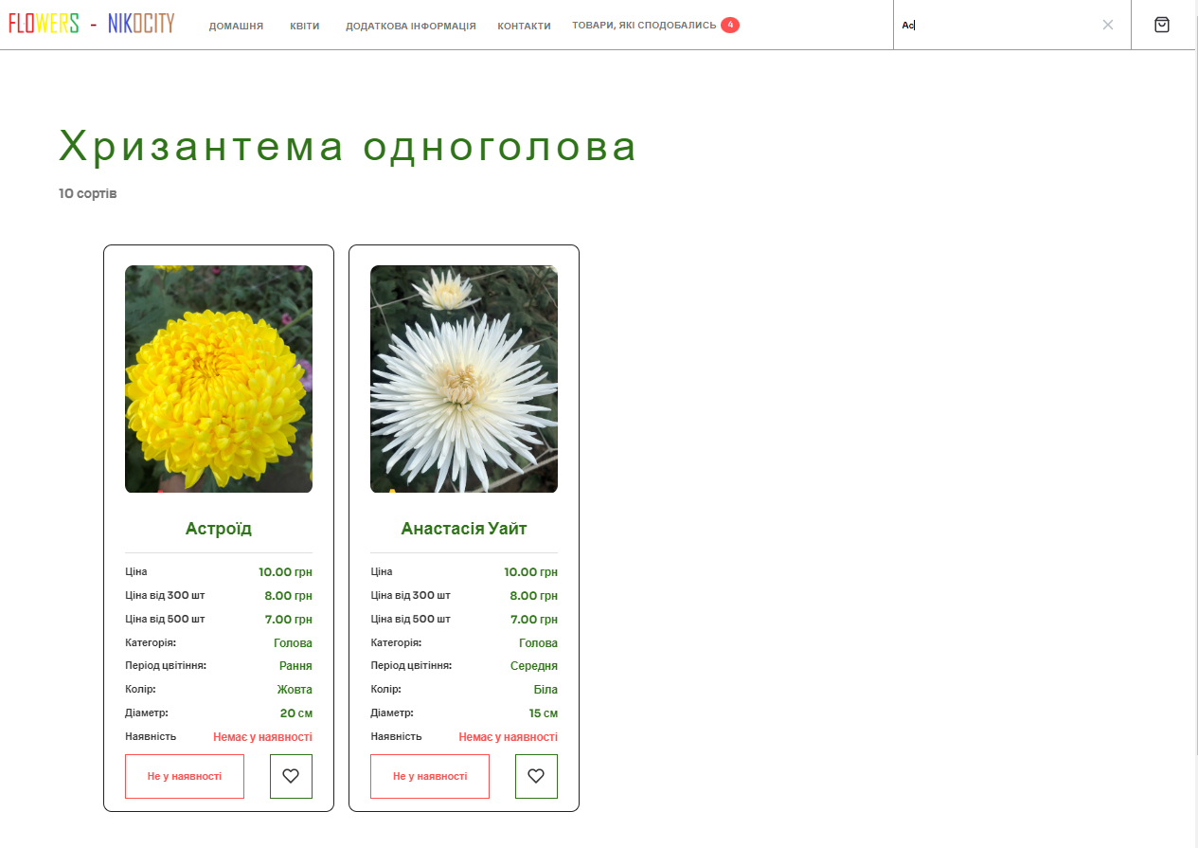Open the Квіти menu item
The width and height of the screenshot is (1198, 848).
pyautogui.click(x=305, y=26)
